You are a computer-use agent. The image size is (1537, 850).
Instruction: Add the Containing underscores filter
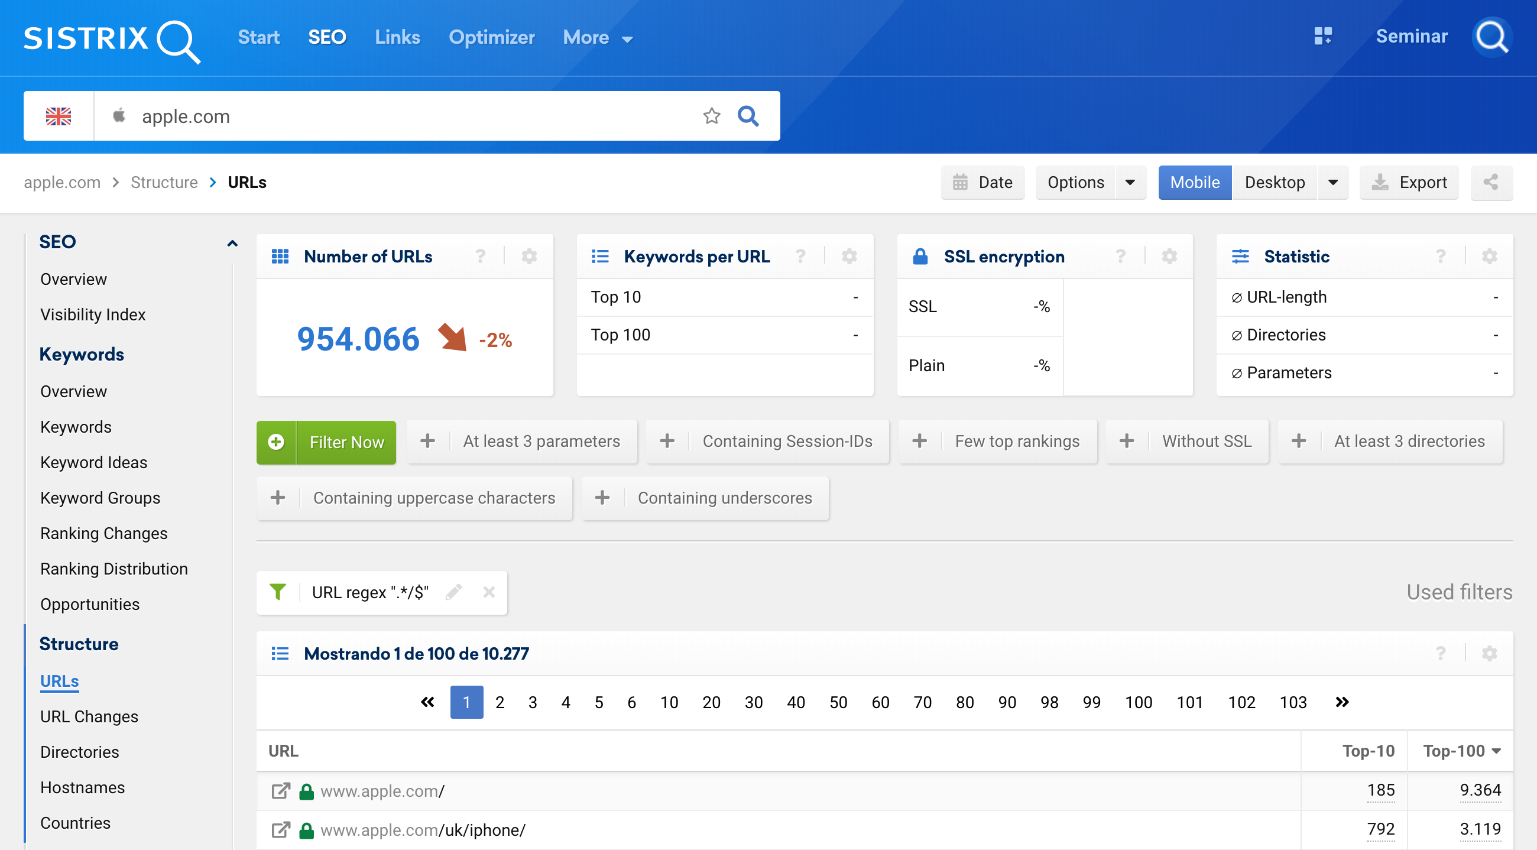point(705,498)
